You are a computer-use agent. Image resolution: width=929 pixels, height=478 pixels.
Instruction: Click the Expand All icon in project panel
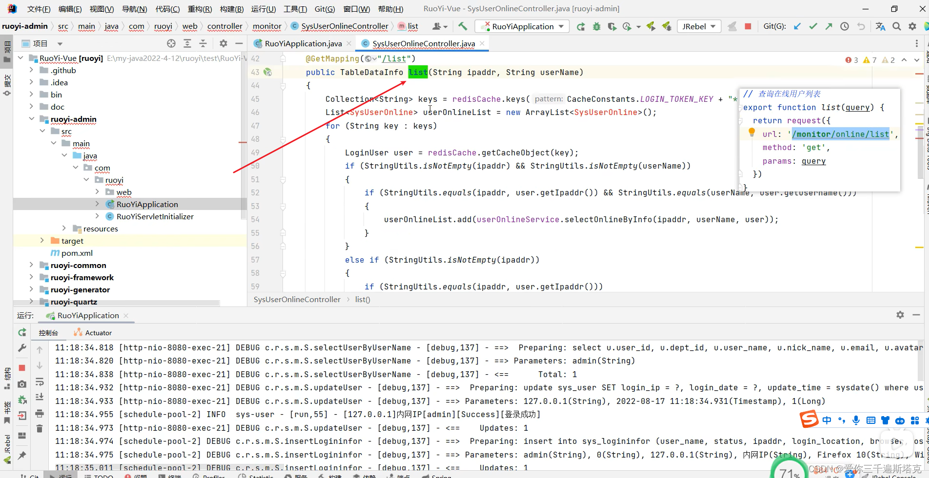(x=187, y=43)
